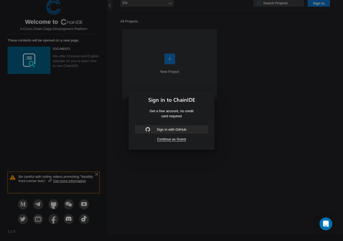Open the YouTube social icon
343x241 pixels.
84,204
